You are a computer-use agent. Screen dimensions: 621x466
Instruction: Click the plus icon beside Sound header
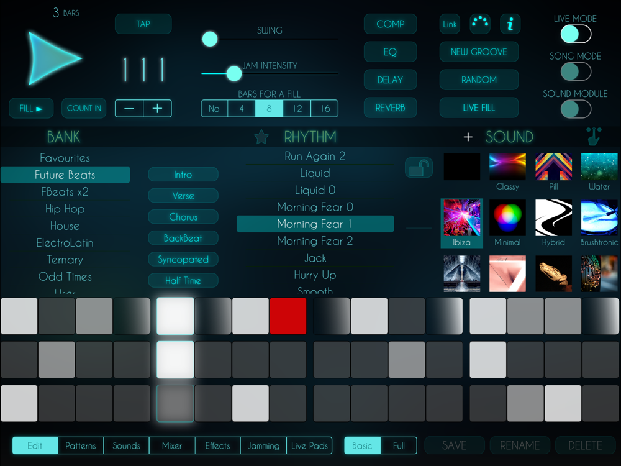[x=468, y=137]
